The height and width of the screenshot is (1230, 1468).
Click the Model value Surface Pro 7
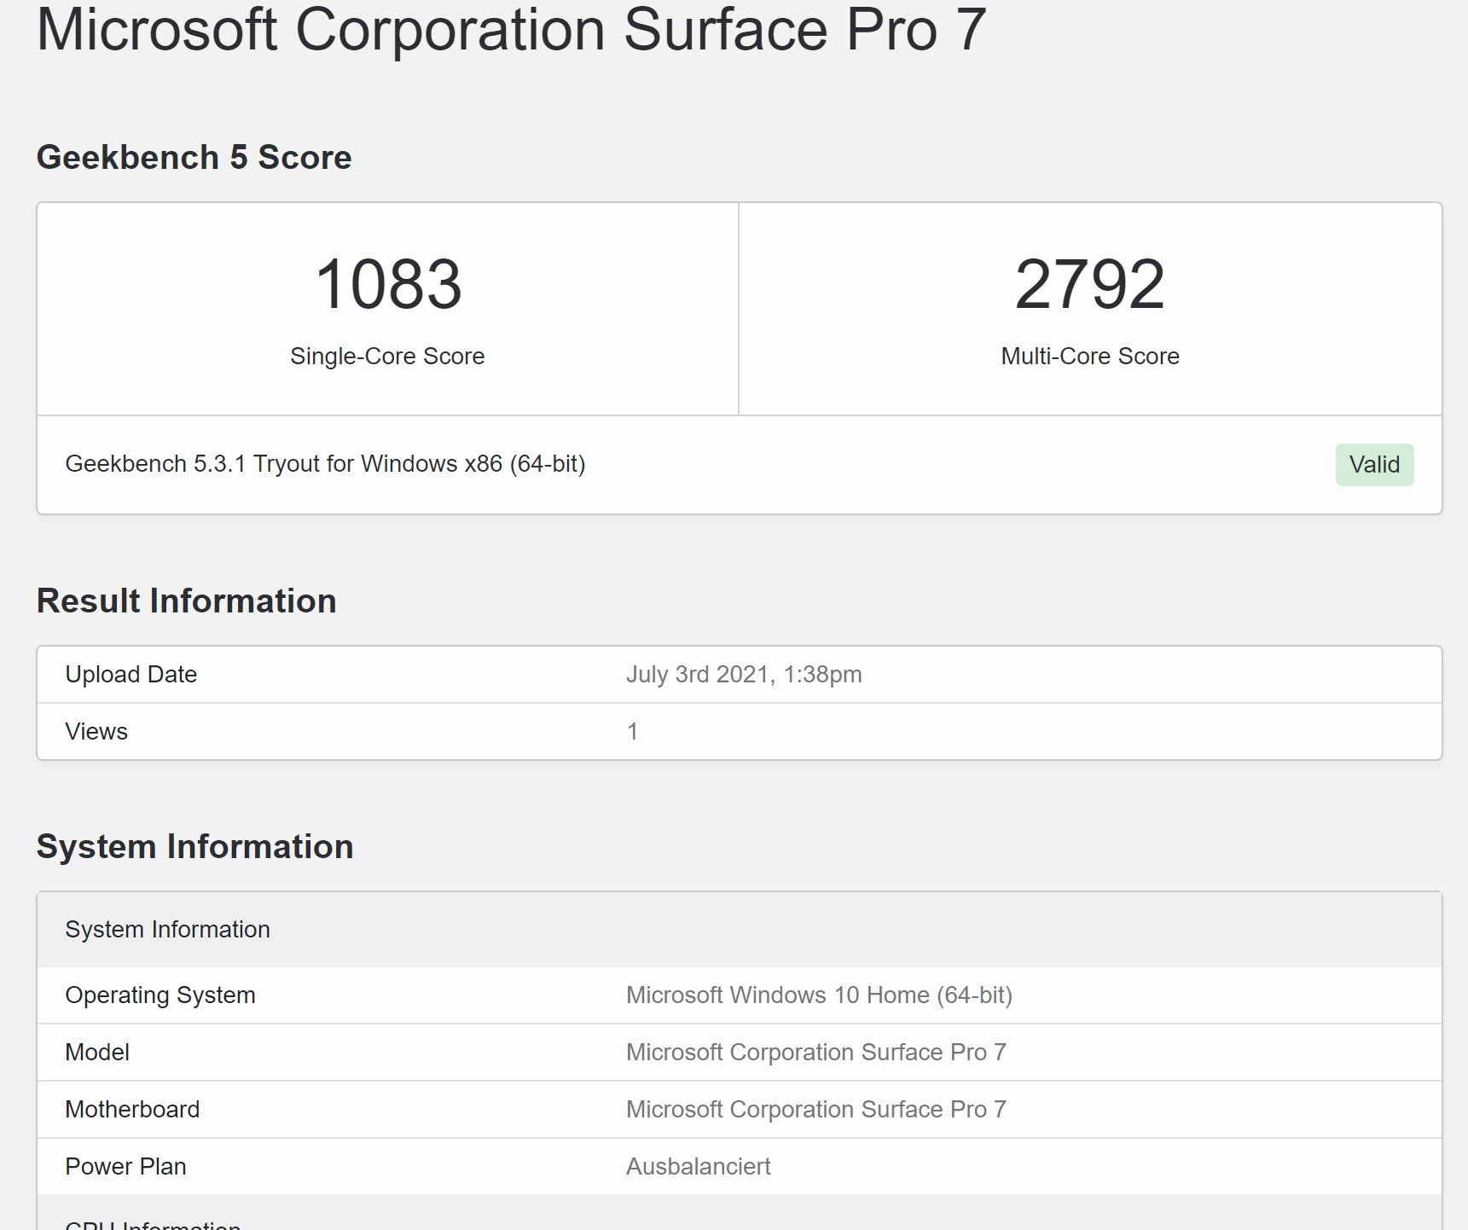[816, 1053]
